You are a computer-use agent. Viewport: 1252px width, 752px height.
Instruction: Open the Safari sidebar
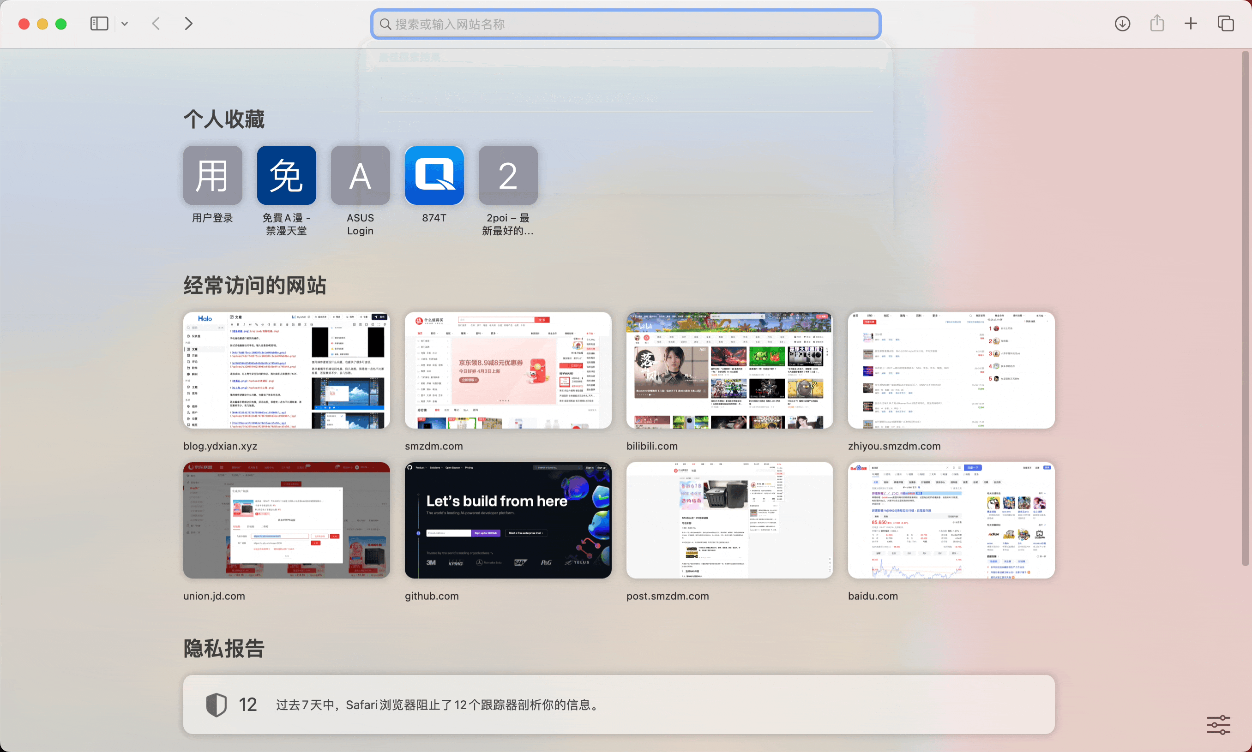pos(99,24)
